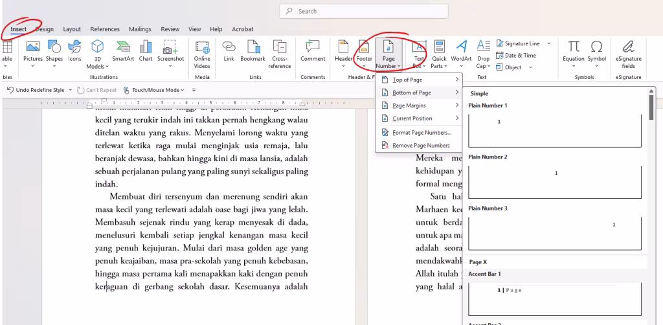Viewport: 663px width, 325px height.
Task: Expand the Current Position submenu
Action: [419, 118]
